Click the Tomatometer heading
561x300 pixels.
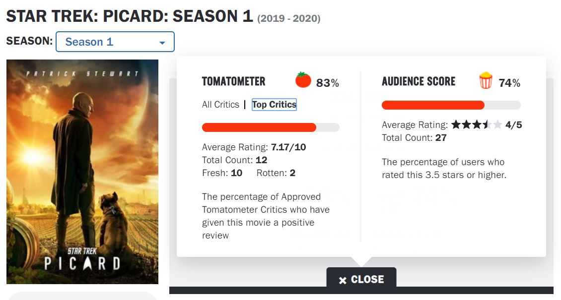click(x=233, y=81)
